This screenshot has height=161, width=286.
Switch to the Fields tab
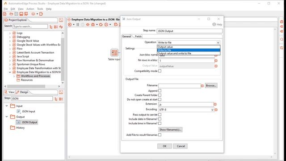(138, 37)
